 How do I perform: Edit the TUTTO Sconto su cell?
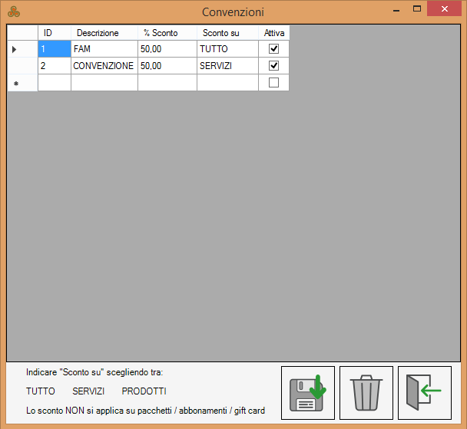click(227, 48)
